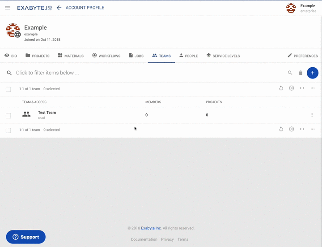Screen dimensions: 322x247
Task: Click the Members column header
Action: click(x=153, y=102)
